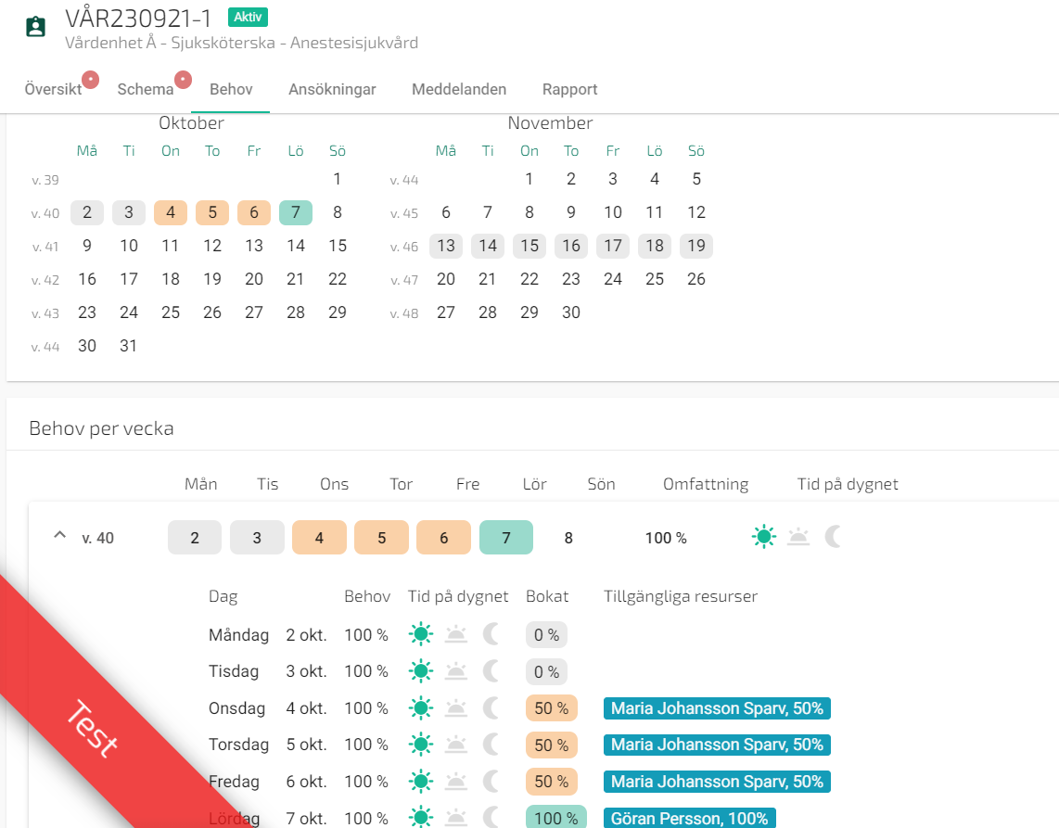Open Maria Johansson Sparv resource on Onsdag
This screenshot has height=828, width=1059.
pos(717,708)
